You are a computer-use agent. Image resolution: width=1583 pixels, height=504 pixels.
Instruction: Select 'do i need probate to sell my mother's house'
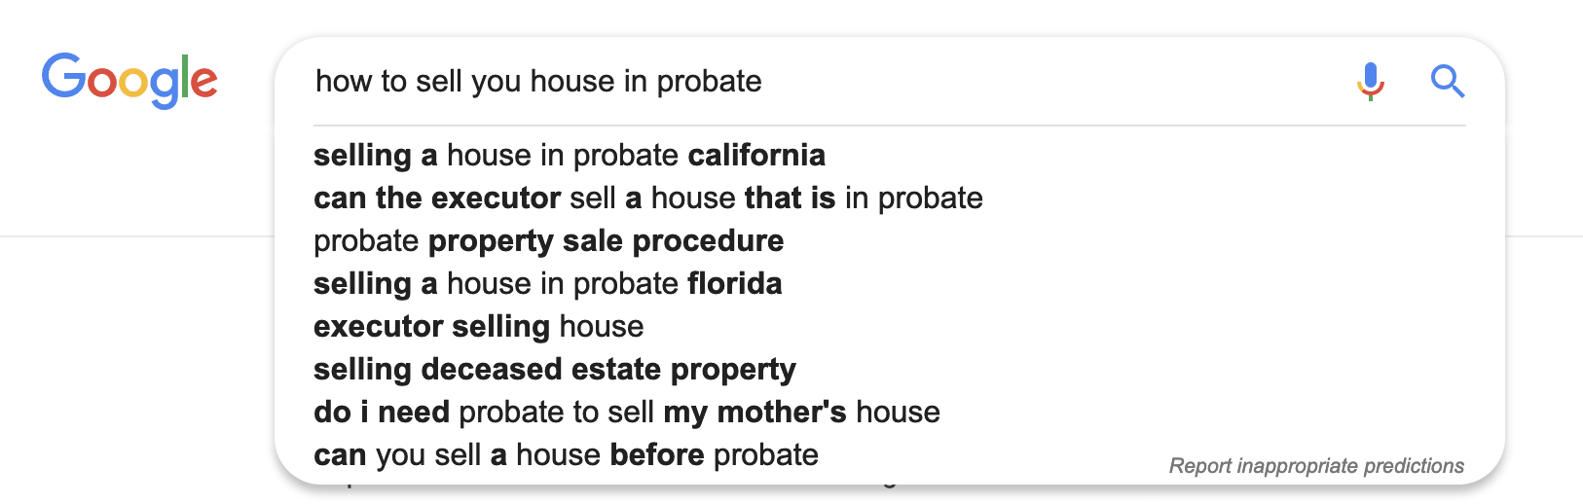point(889,413)
